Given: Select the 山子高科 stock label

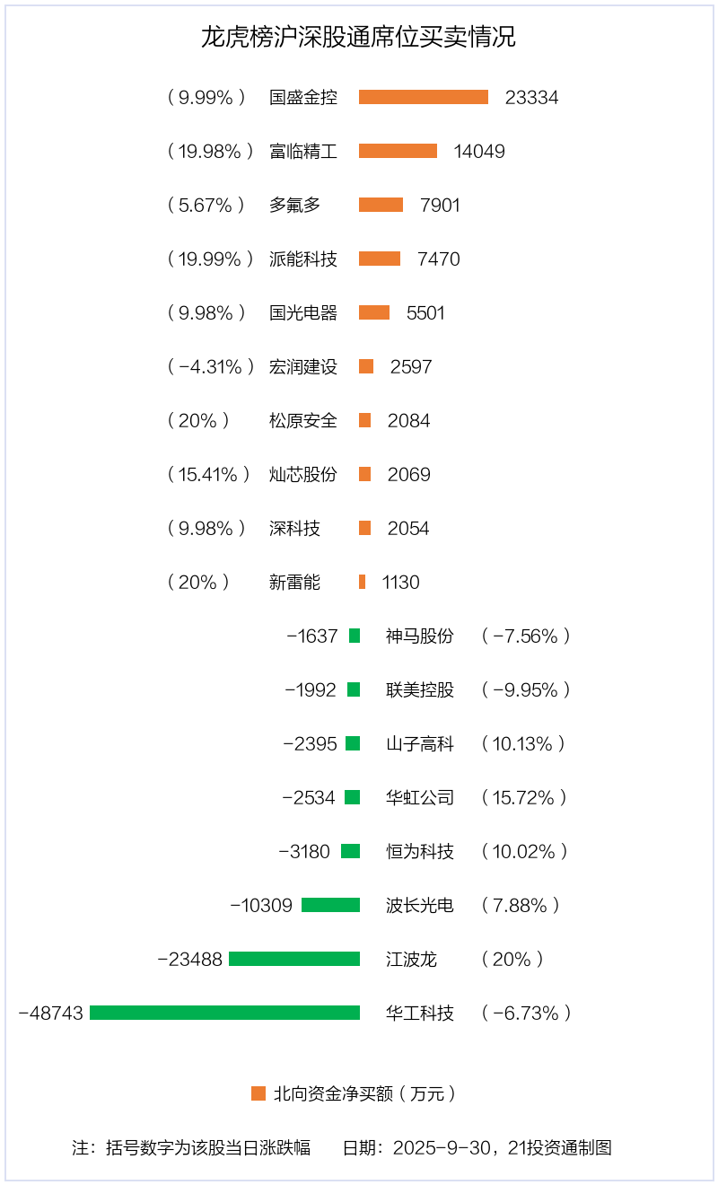Looking at the screenshot, I should [420, 743].
